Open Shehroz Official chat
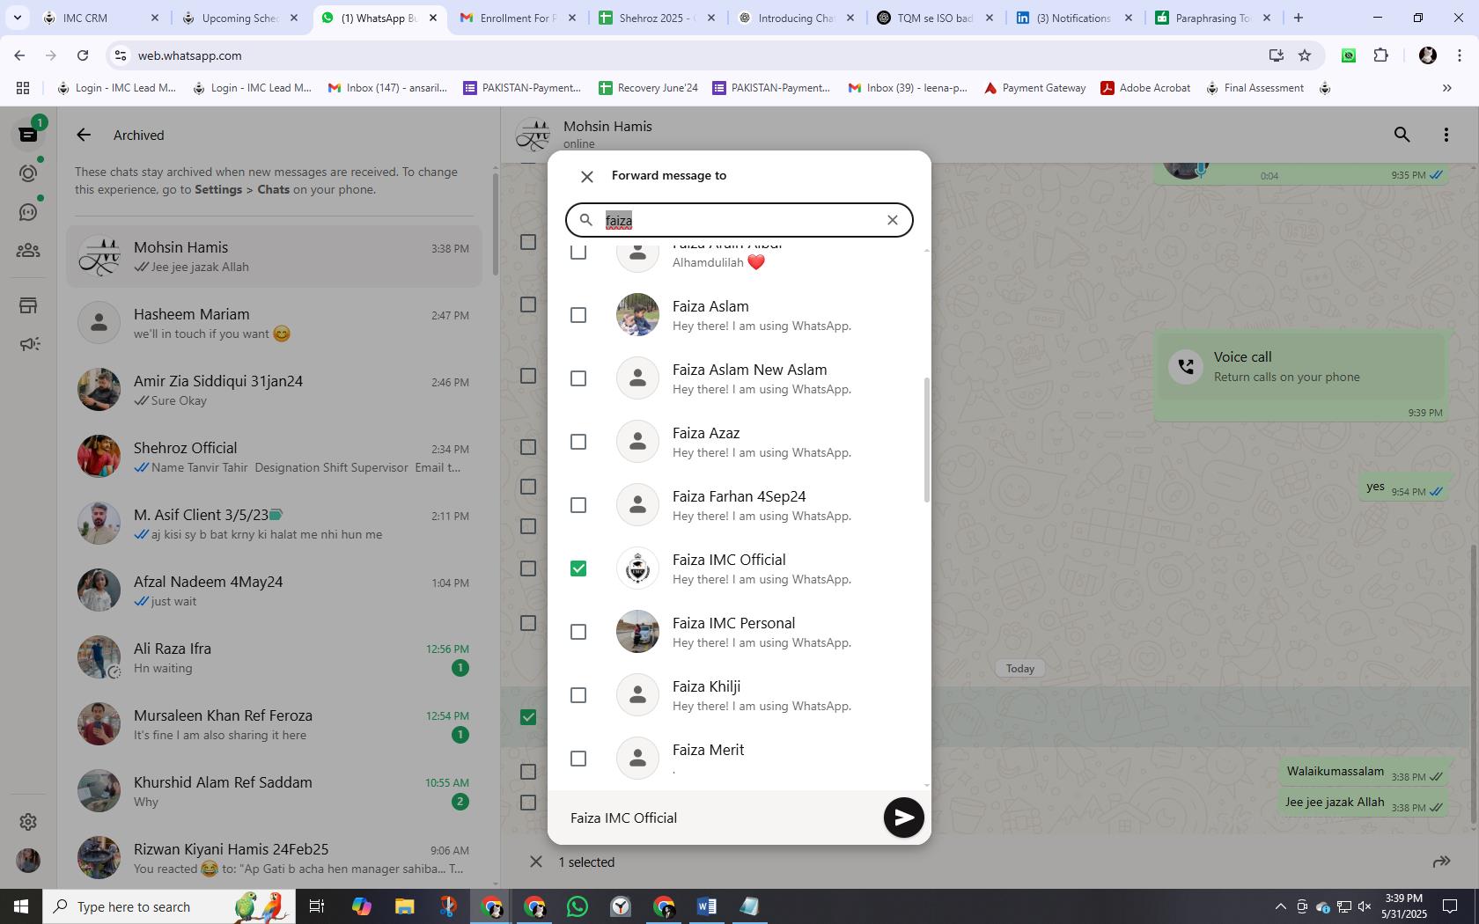Viewport: 1479px width, 924px height. [x=274, y=457]
